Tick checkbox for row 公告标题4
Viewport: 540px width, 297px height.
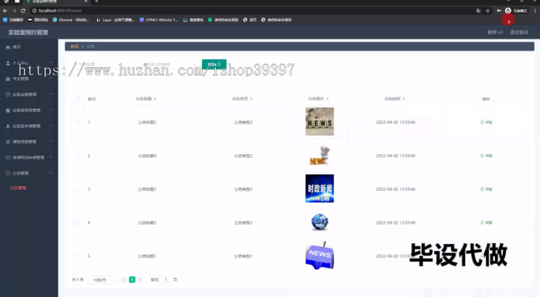click(x=77, y=156)
